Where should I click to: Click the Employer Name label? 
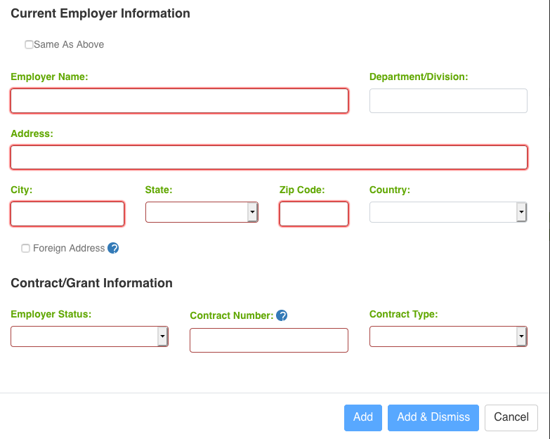[49, 77]
